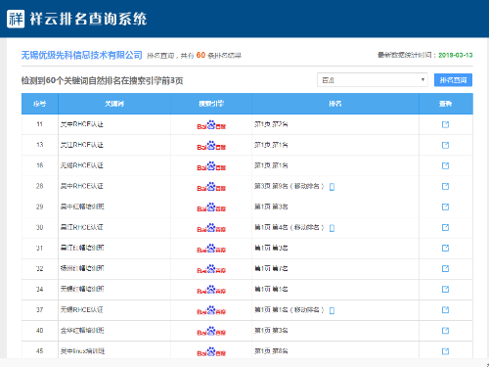Open the view icon for row 31
Viewport: 489px width, 367px height.
coord(445,248)
